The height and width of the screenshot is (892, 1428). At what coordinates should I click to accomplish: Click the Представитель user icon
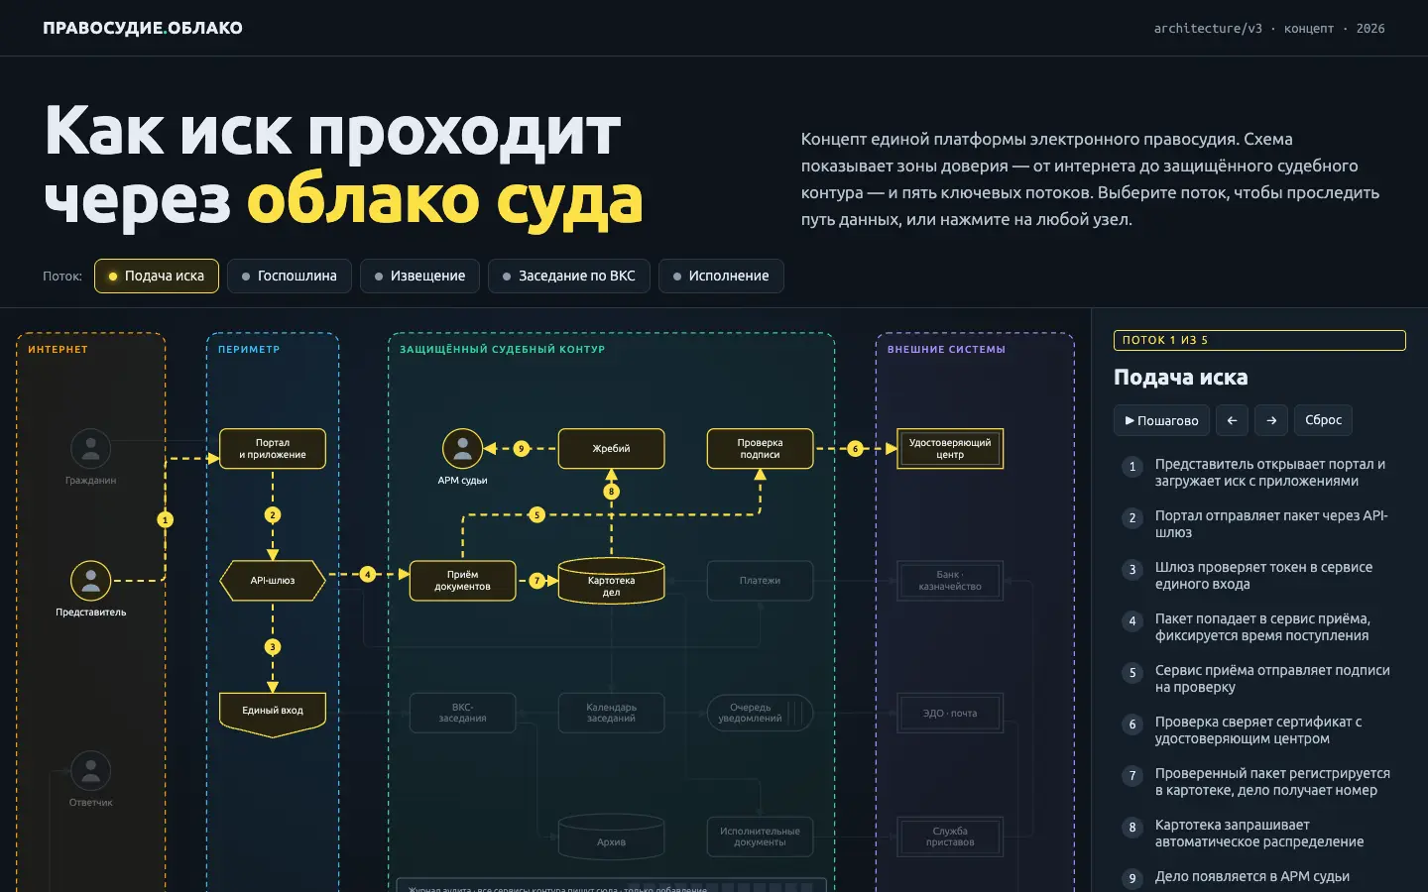click(x=90, y=581)
